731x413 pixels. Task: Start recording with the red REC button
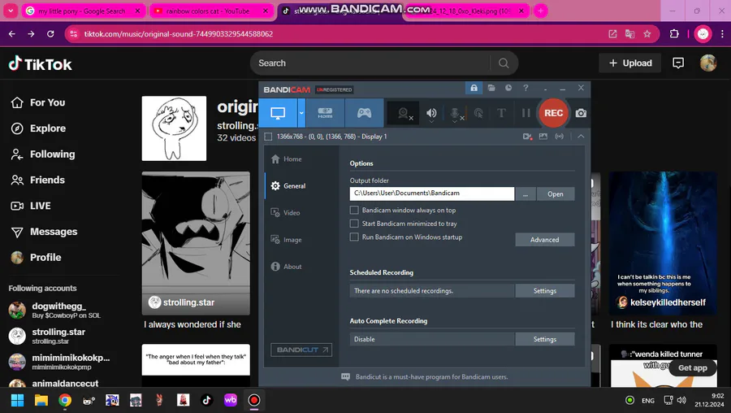(x=553, y=113)
